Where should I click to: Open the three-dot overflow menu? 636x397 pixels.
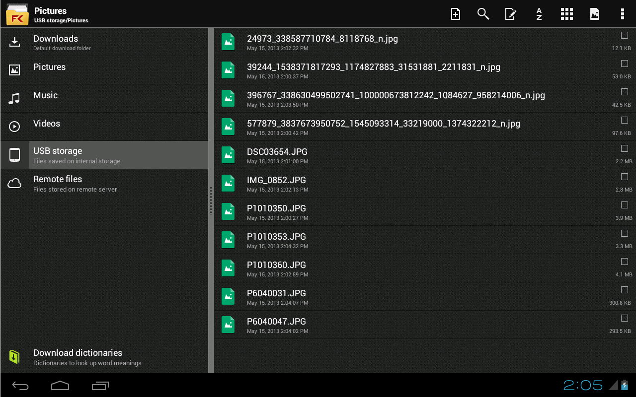623,14
